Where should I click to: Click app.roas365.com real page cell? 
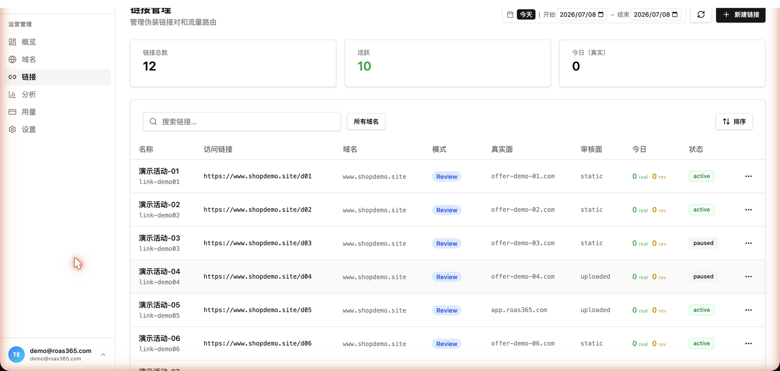[519, 310]
